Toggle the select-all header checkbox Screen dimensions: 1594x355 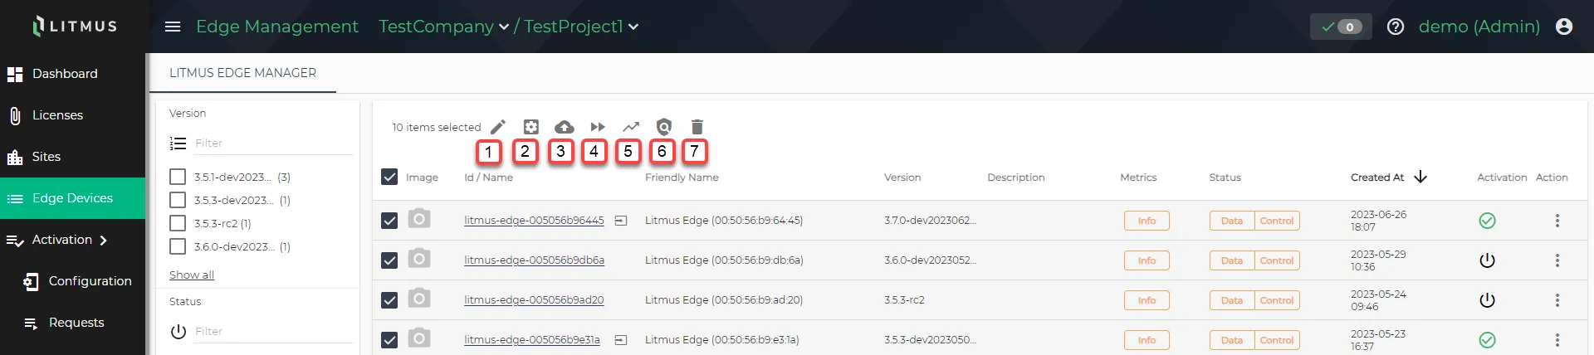389,177
